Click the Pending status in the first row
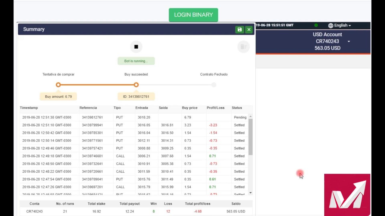Image resolution: width=385 pixels, height=216 pixels. (240, 117)
